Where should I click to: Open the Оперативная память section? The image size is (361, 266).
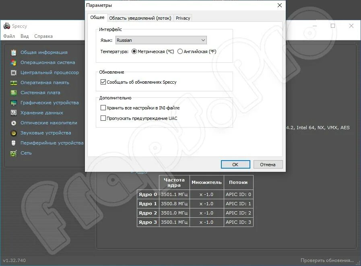click(45, 82)
